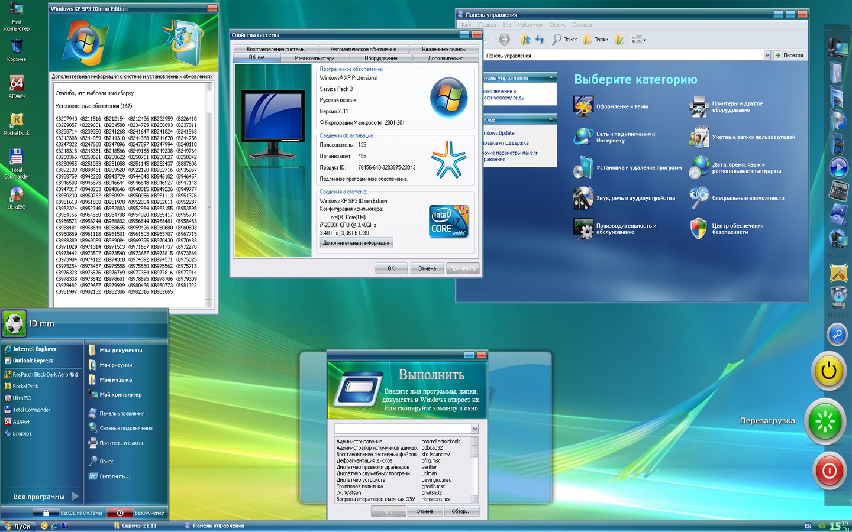This screenshot has height=532, width=852.
Task: Click OK in the Свойства системы window
Action: point(391,268)
